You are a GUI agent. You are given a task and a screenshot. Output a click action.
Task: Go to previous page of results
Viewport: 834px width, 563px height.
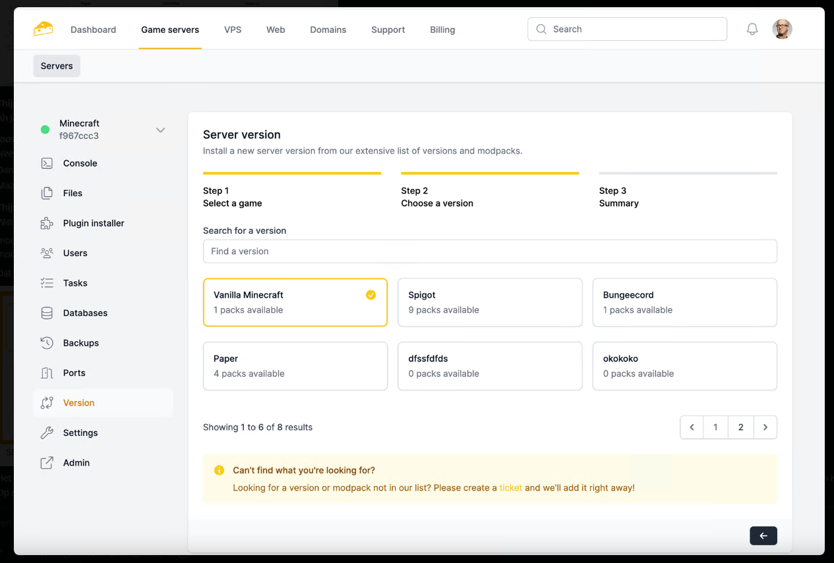pos(692,427)
